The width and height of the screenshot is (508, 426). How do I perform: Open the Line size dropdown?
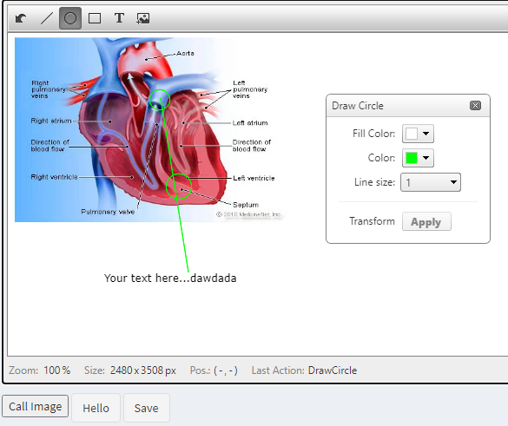tap(431, 182)
